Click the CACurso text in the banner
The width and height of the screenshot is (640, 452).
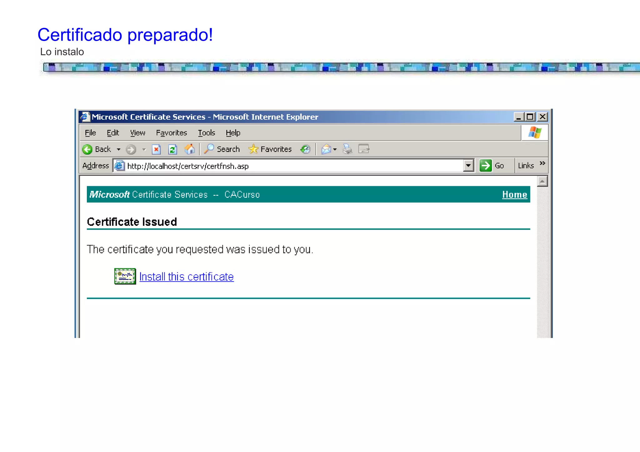point(242,195)
